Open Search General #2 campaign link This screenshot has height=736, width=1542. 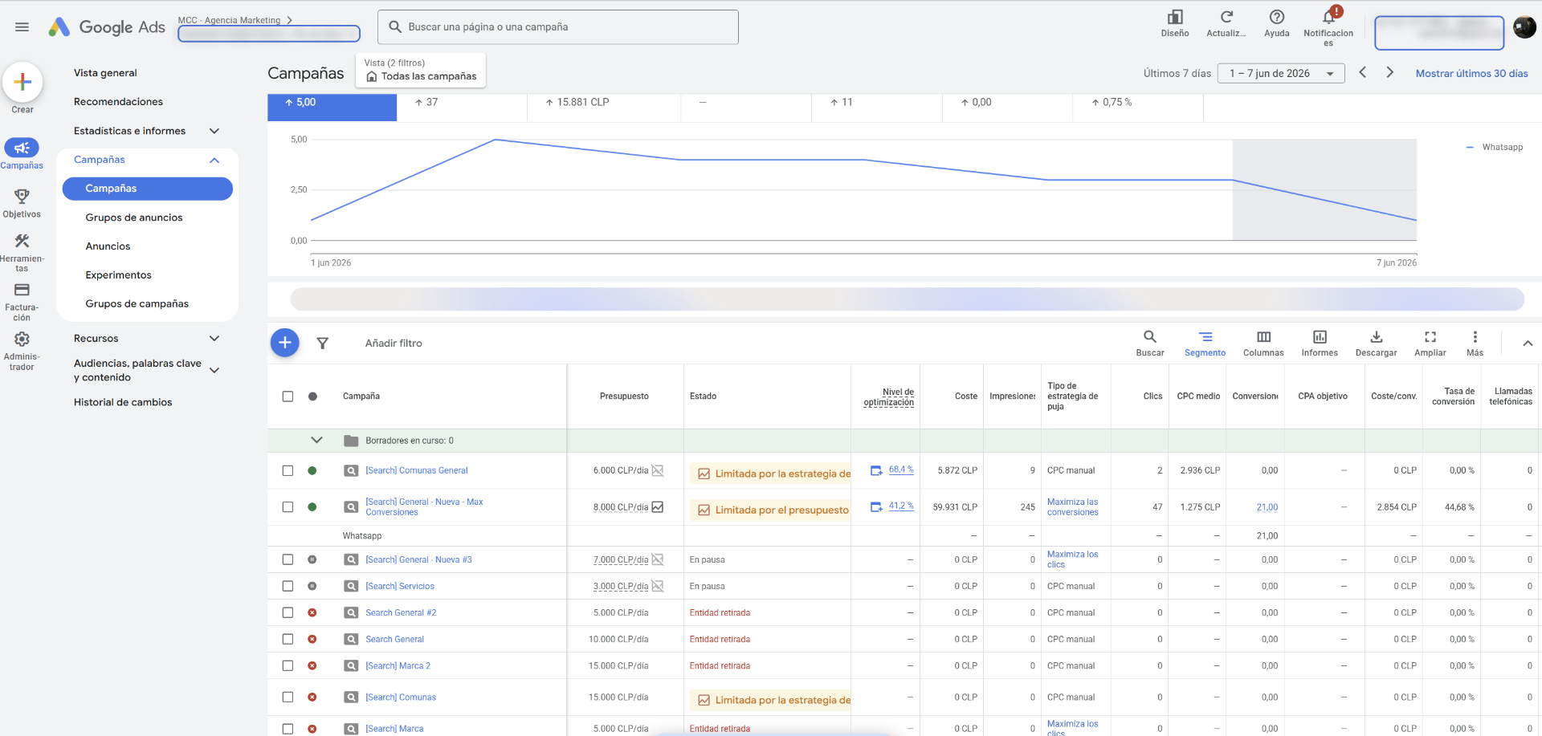[x=401, y=612]
